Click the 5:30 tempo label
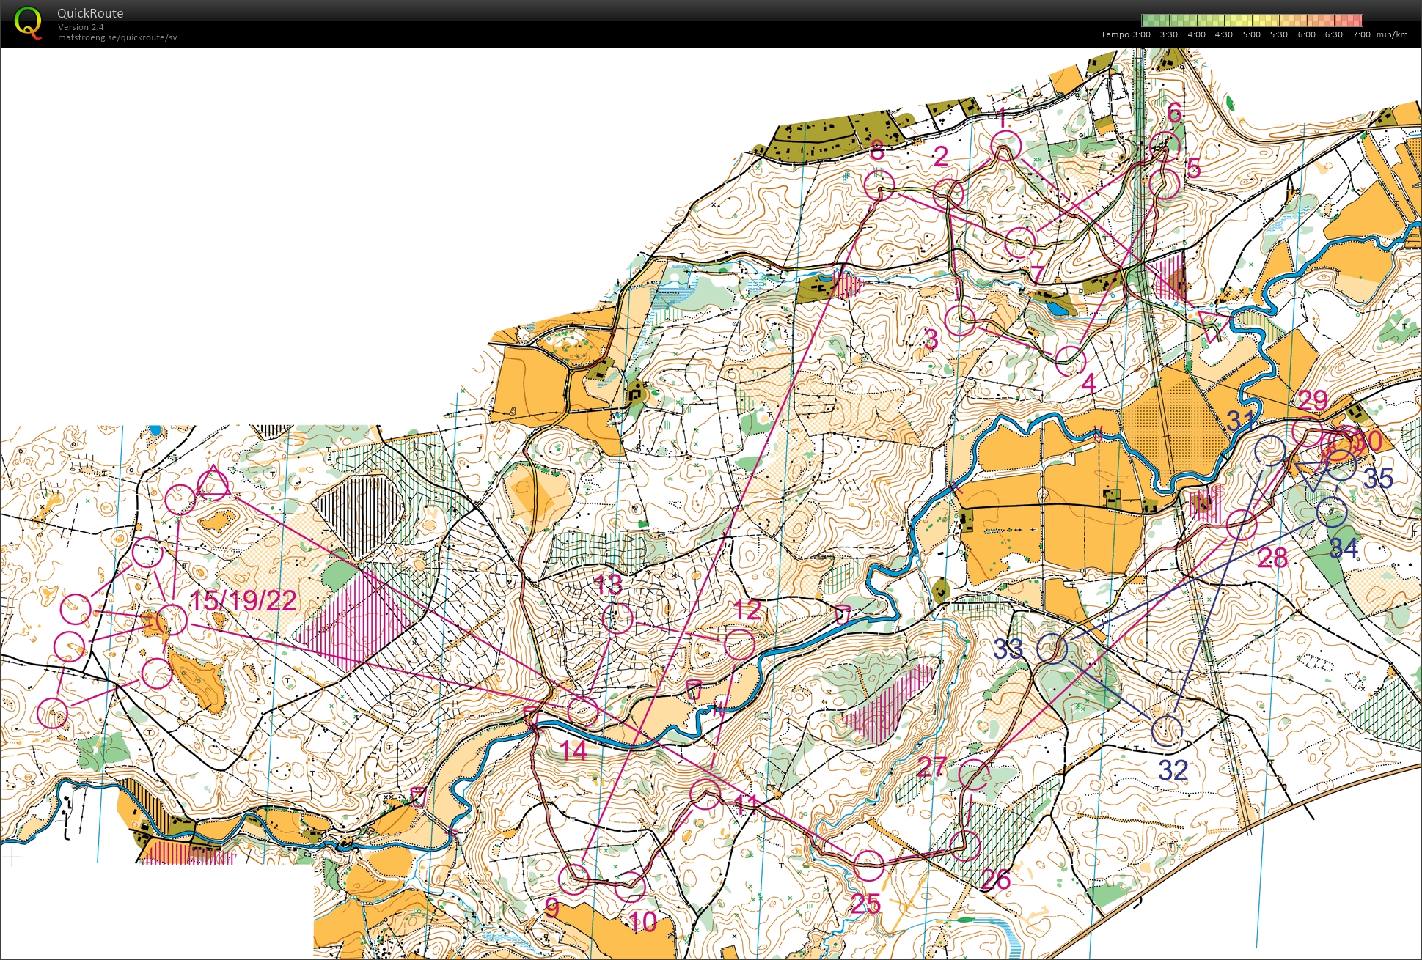Screen dimensions: 1422x960 click(x=1279, y=34)
